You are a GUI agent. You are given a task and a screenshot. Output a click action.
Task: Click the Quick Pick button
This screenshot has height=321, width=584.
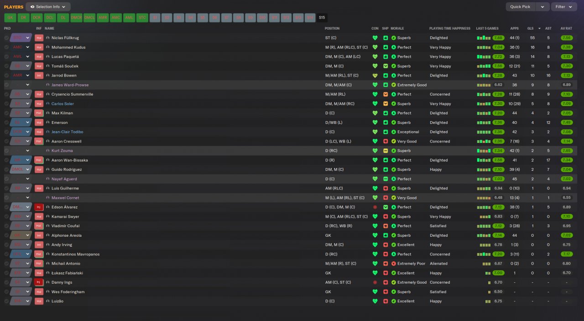click(520, 7)
